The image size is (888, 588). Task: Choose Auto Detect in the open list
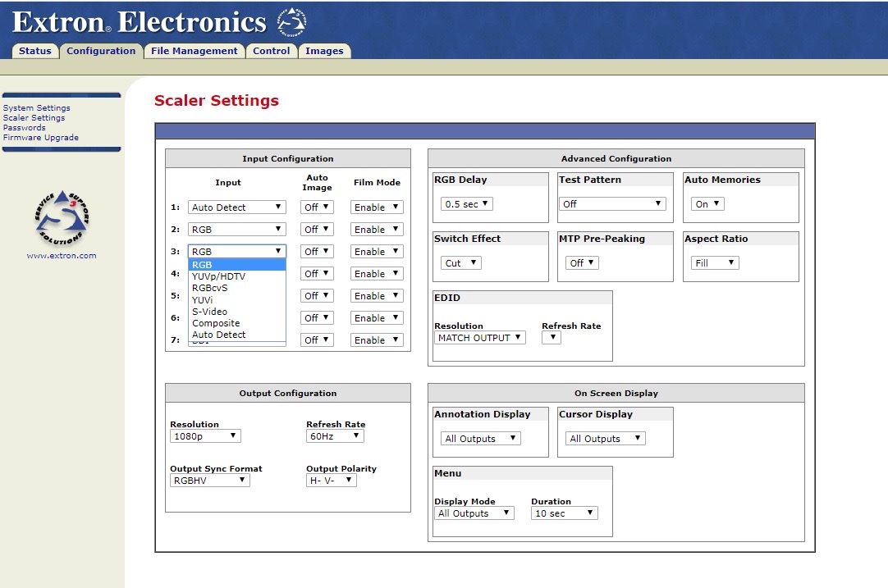[236, 335]
